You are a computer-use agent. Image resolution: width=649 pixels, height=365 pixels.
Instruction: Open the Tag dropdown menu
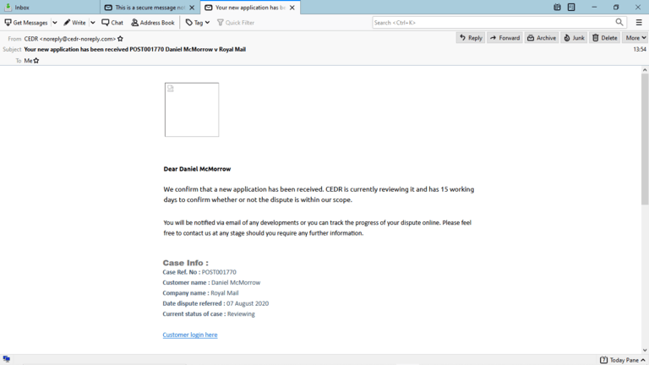(198, 23)
